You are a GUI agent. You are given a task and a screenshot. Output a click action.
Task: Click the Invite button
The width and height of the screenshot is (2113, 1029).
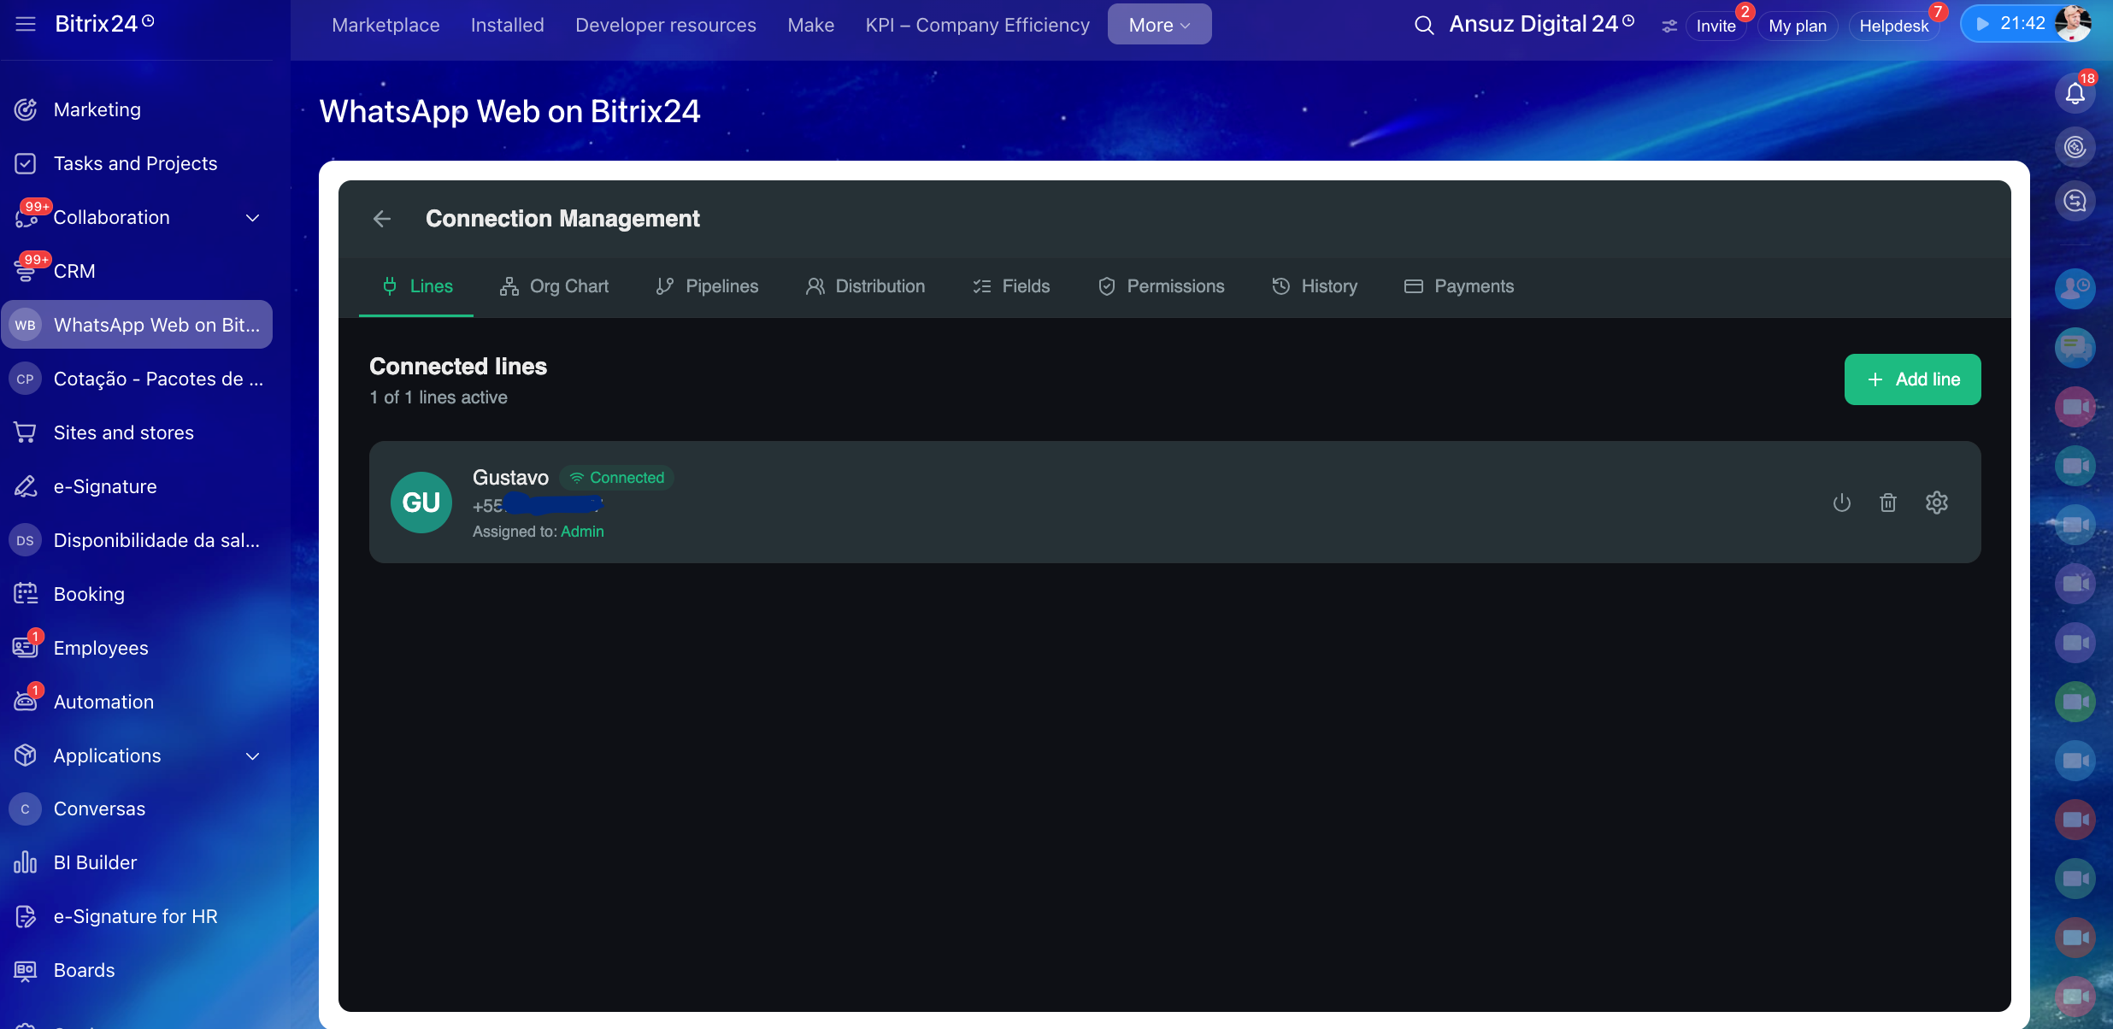coord(1716,26)
